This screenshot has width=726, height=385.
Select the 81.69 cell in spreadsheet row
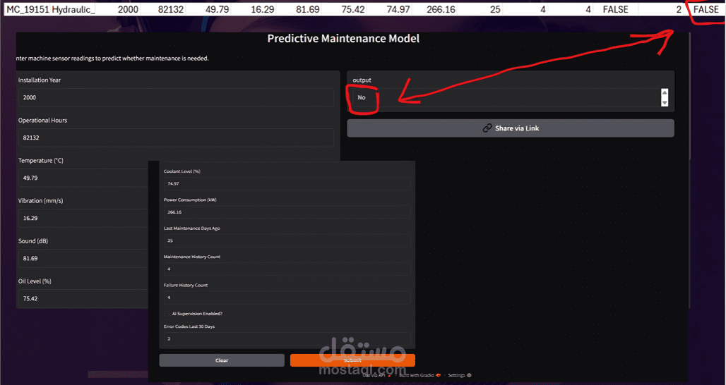click(x=299, y=9)
